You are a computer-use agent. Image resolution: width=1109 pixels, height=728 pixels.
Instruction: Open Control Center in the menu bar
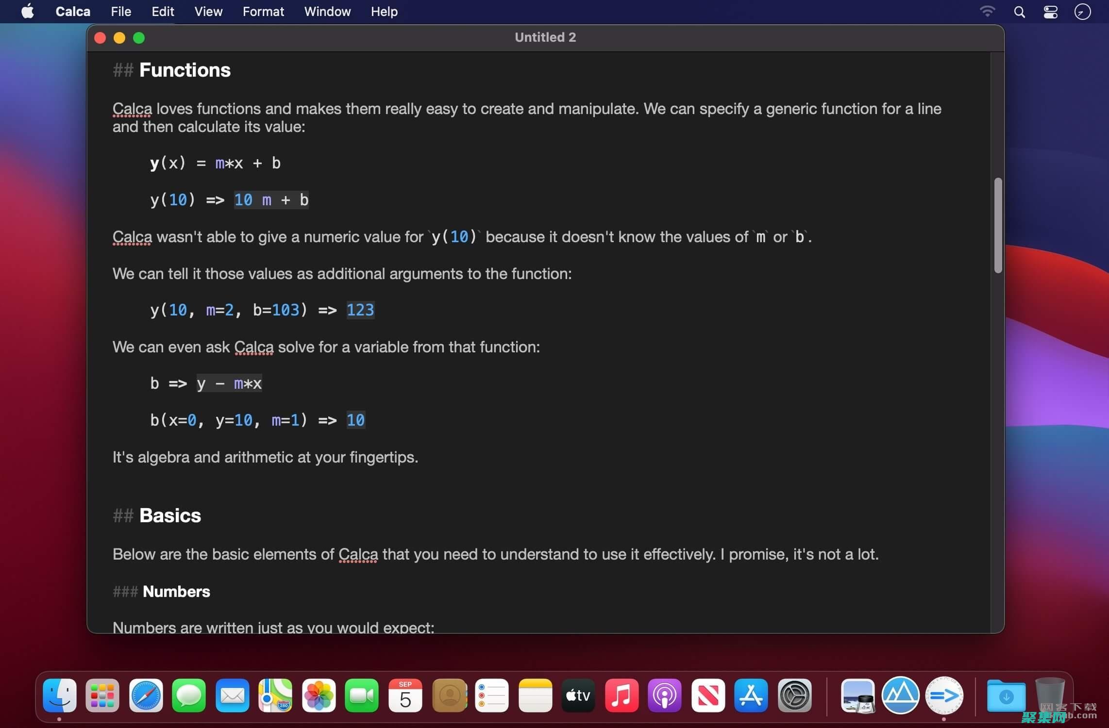tap(1051, 12)
